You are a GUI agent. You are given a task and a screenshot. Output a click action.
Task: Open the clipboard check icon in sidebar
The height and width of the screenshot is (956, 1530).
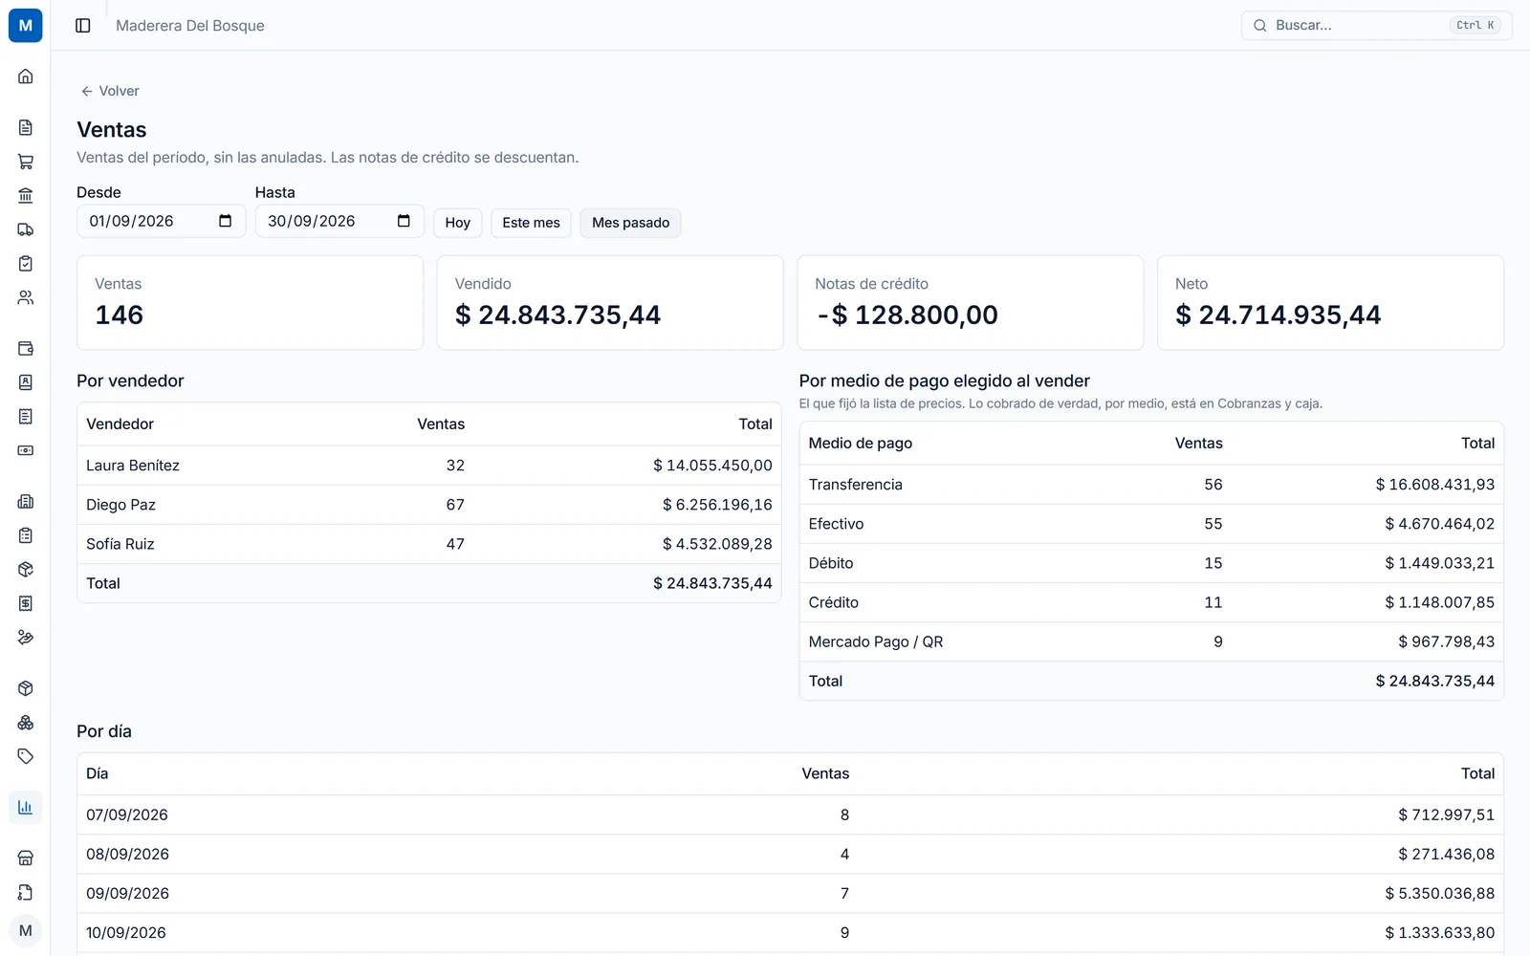coord(26,264)
